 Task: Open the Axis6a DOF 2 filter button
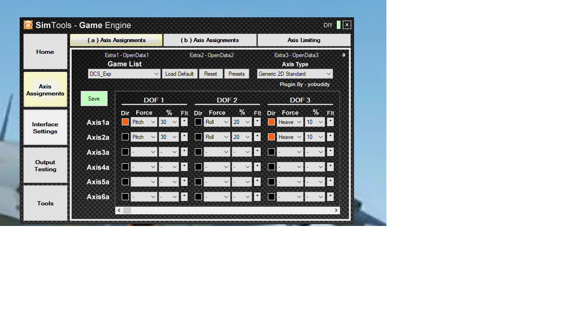point(257,197)
